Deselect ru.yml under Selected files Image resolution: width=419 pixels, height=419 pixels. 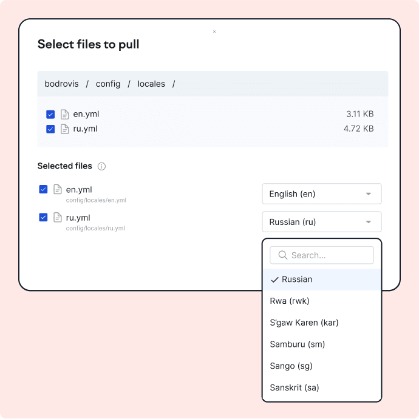coord(43,217)
